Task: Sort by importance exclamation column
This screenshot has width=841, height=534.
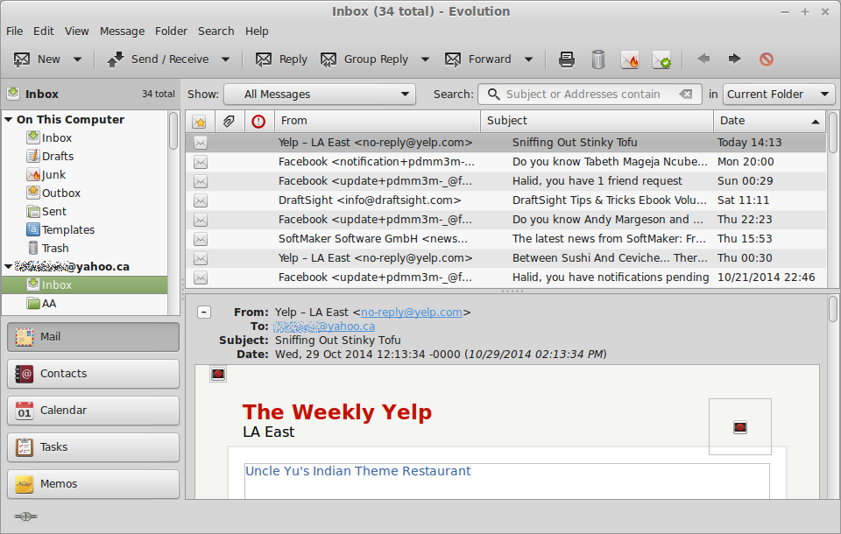Action: 258,122
